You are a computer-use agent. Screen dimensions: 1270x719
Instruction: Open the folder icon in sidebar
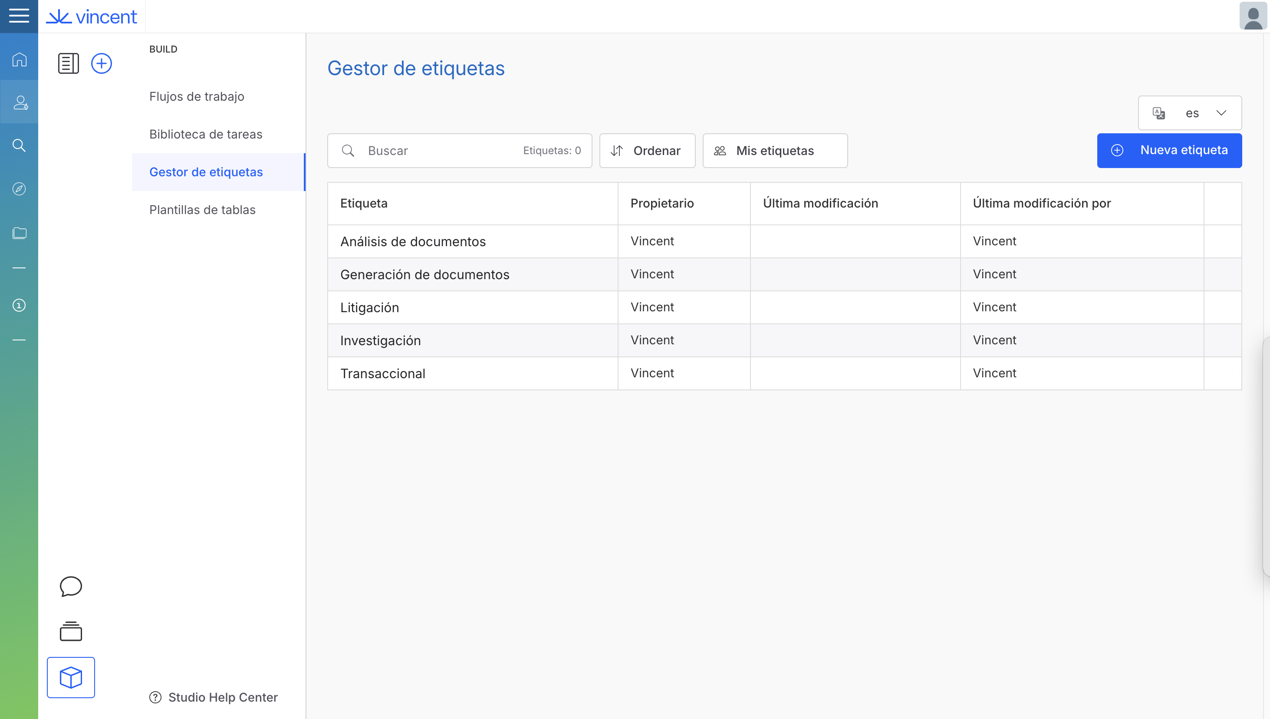point(19,233)
